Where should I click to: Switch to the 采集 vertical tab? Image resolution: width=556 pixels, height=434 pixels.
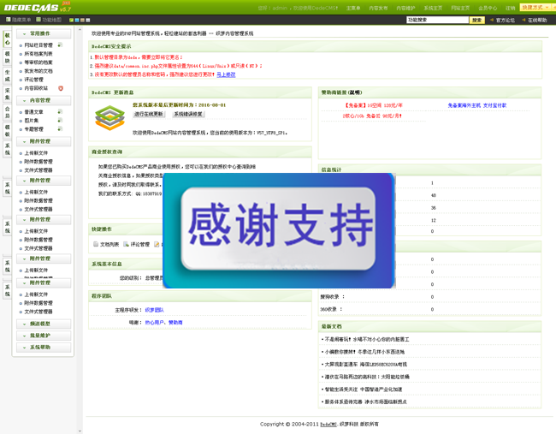click(8, 94)
